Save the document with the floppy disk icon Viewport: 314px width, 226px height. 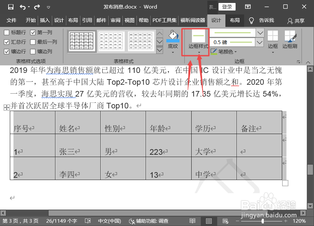pyautogui.click(x=11, y=7)
